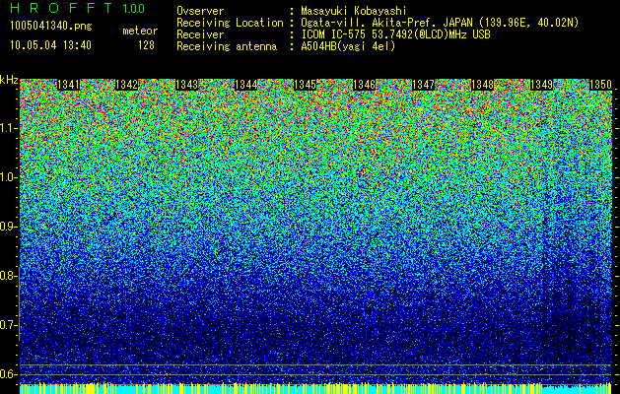This screenshot has width=620, height=394.
Task: Click the Ogata-vill. Akita-Pref. JAPAN location text
Action: coord(440,23)
